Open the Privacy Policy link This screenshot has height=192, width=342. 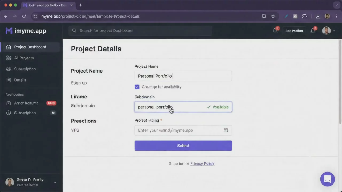[202, 163]
